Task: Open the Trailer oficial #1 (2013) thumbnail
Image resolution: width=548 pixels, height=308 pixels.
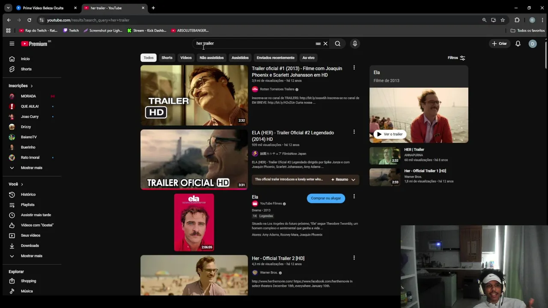Action: click(194, 95)
